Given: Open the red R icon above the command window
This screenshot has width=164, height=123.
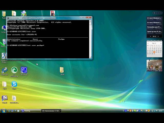Looking at the screenshot, I should pyautogui.click(x=53, y=13).
